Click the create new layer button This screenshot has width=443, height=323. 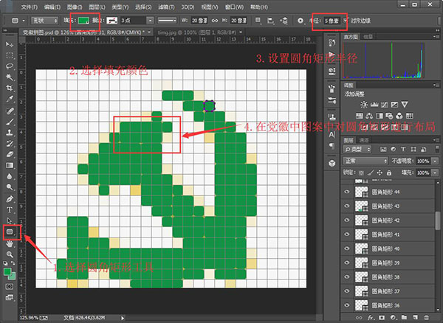coord(415,318)
